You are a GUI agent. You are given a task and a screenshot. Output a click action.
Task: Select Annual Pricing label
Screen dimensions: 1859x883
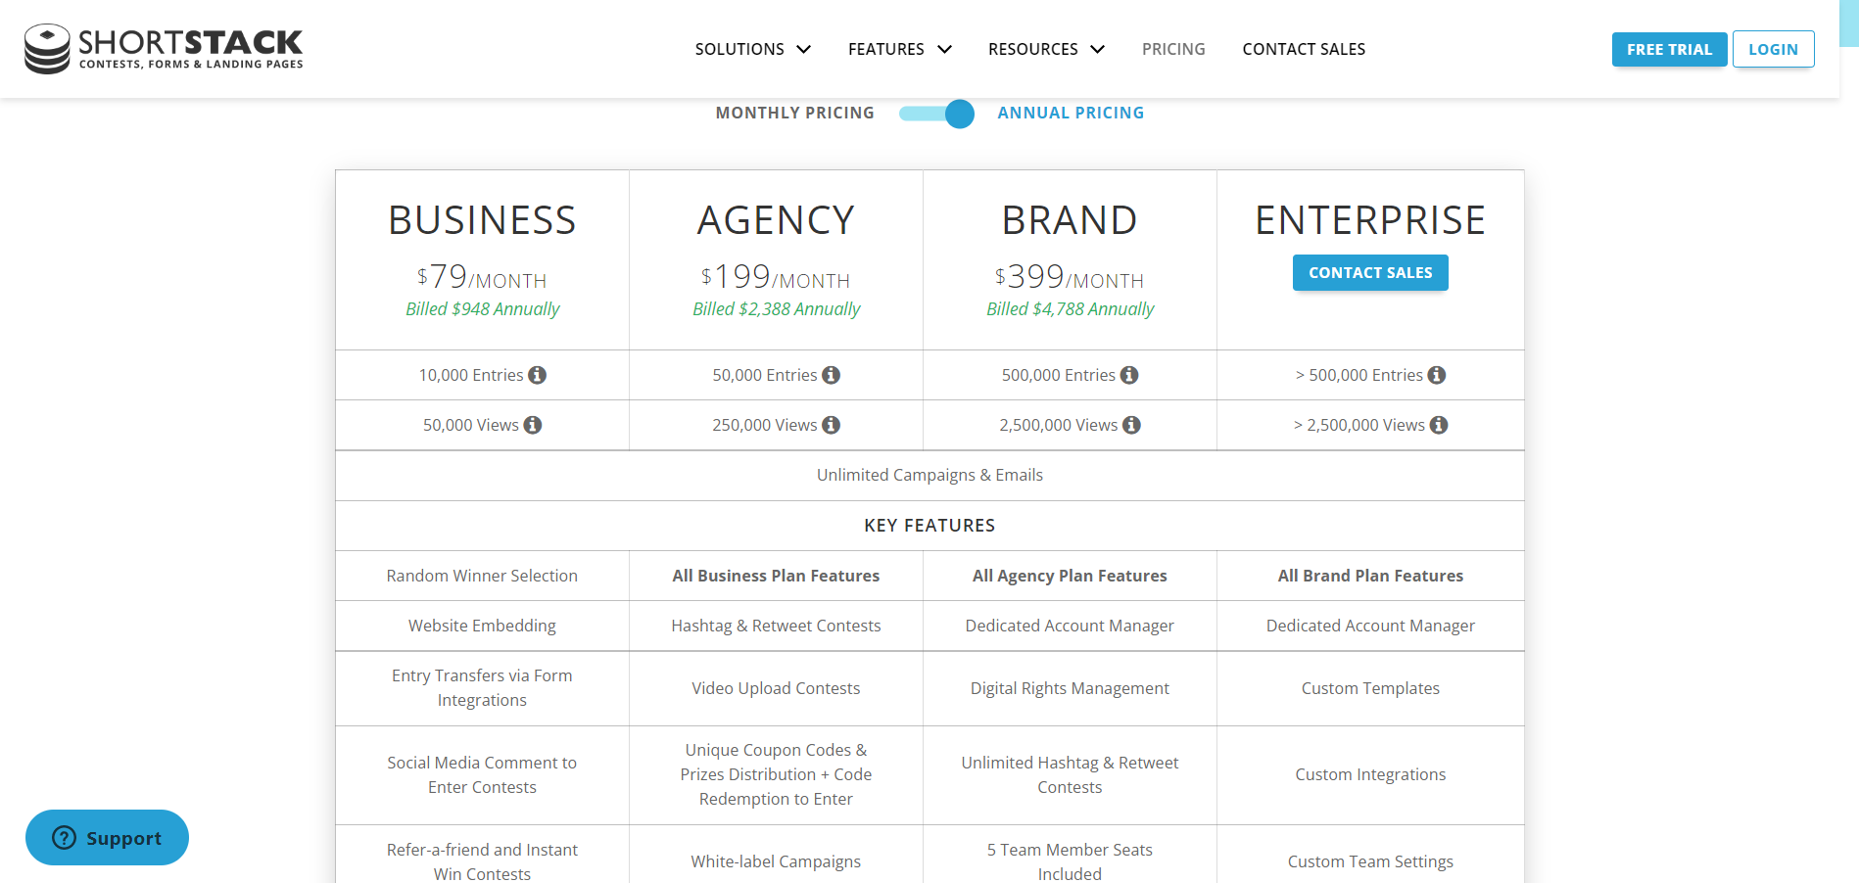pos(1071,114)
